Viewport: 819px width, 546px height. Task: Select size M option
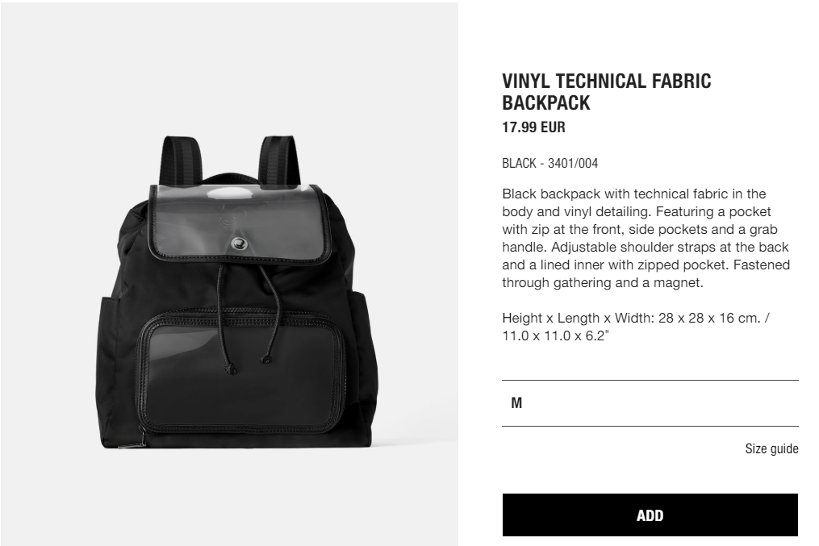tap(650, 403)
